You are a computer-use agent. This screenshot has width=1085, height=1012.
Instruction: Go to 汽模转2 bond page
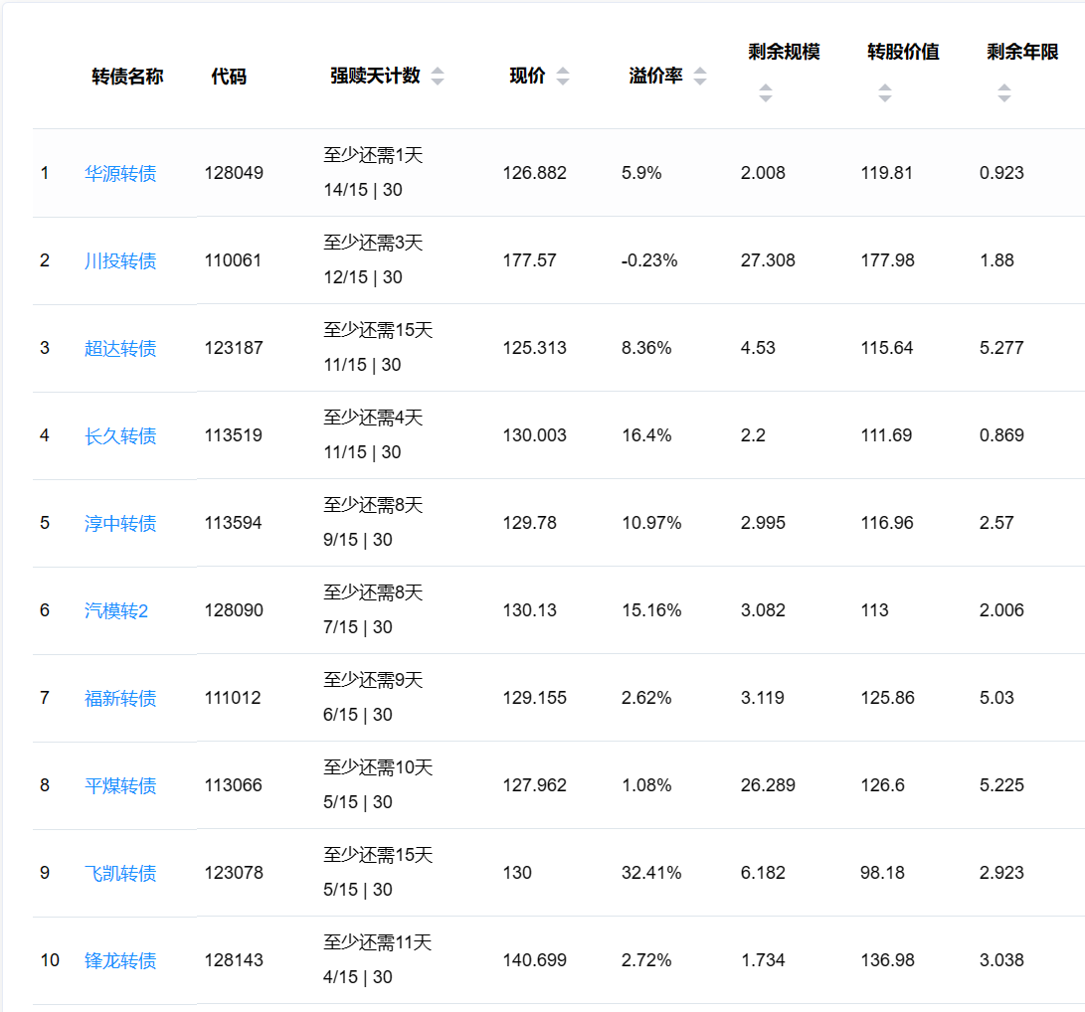116,611
